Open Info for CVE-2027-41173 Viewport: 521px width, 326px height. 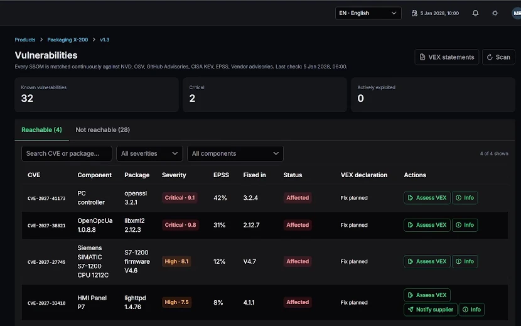click(465, 198)
